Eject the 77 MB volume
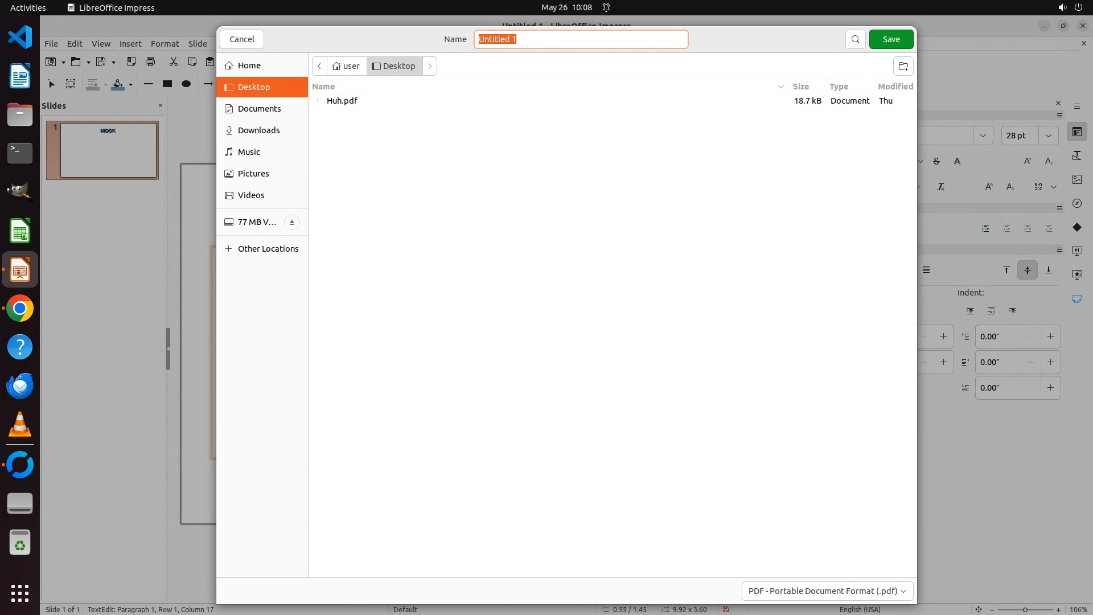Viewport: 1093px width, 615px height. [x=291, y=222]
